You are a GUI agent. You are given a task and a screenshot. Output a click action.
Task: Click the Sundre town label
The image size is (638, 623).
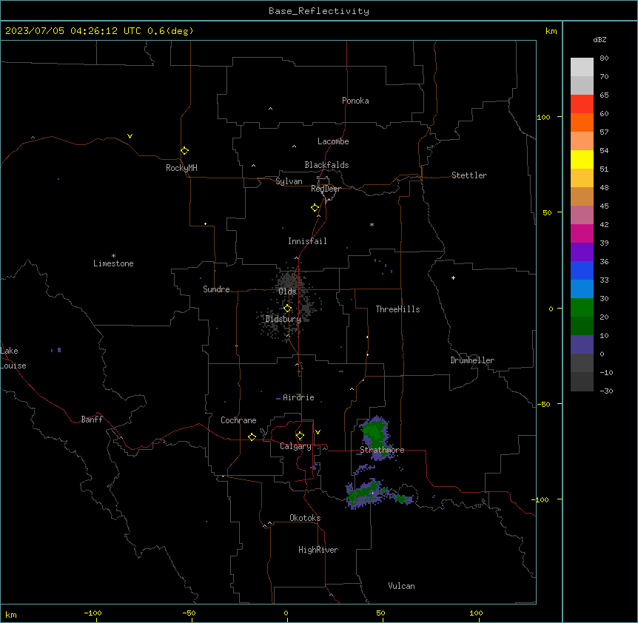point(216,289)
